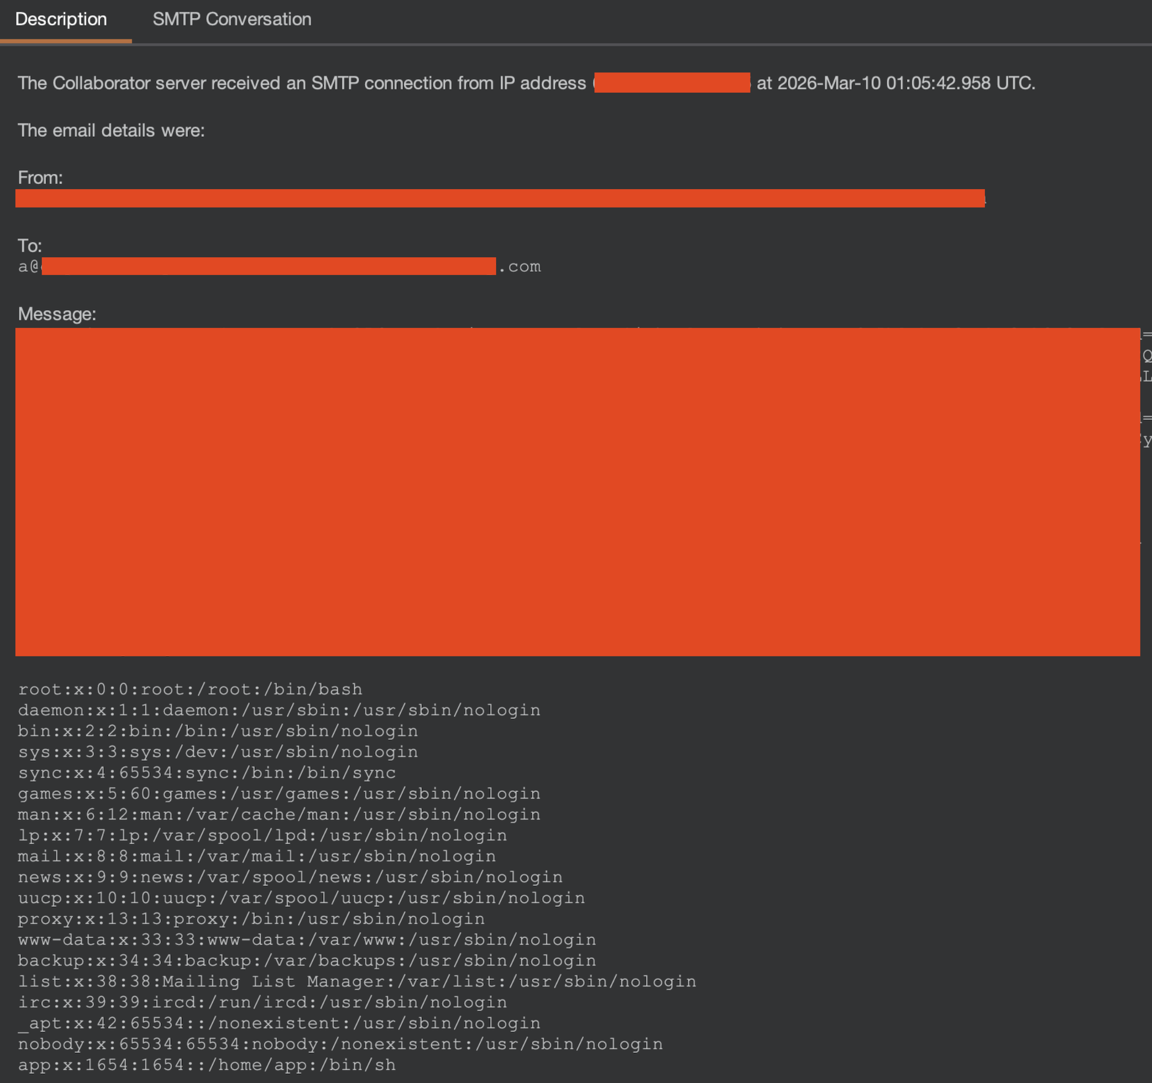Click the 'sys:x:3:3:sys:/dev' line
Screen dimensions: 1152x1083
[x=218, y=752]
